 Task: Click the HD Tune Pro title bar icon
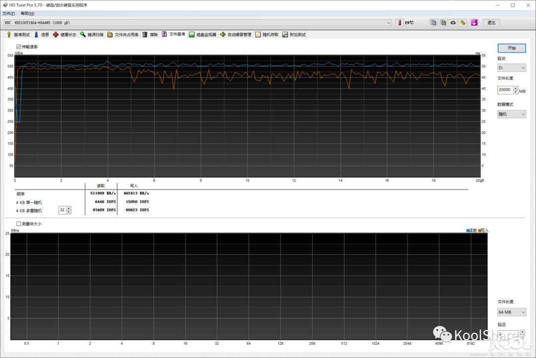5,5
